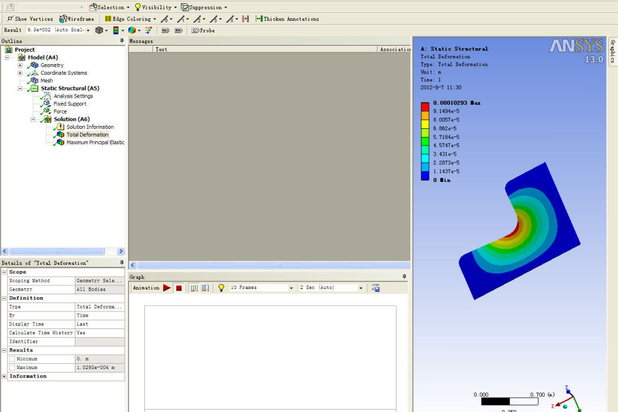Toggle the Max annotation label icon

pyautogui.click(x=166, y=31)
